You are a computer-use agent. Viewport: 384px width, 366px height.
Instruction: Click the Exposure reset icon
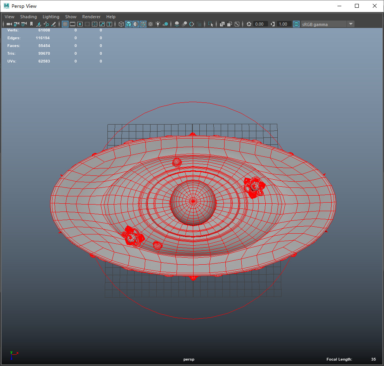[x=249, y=24]
